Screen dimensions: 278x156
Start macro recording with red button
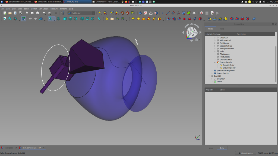(x=201, y=13)
